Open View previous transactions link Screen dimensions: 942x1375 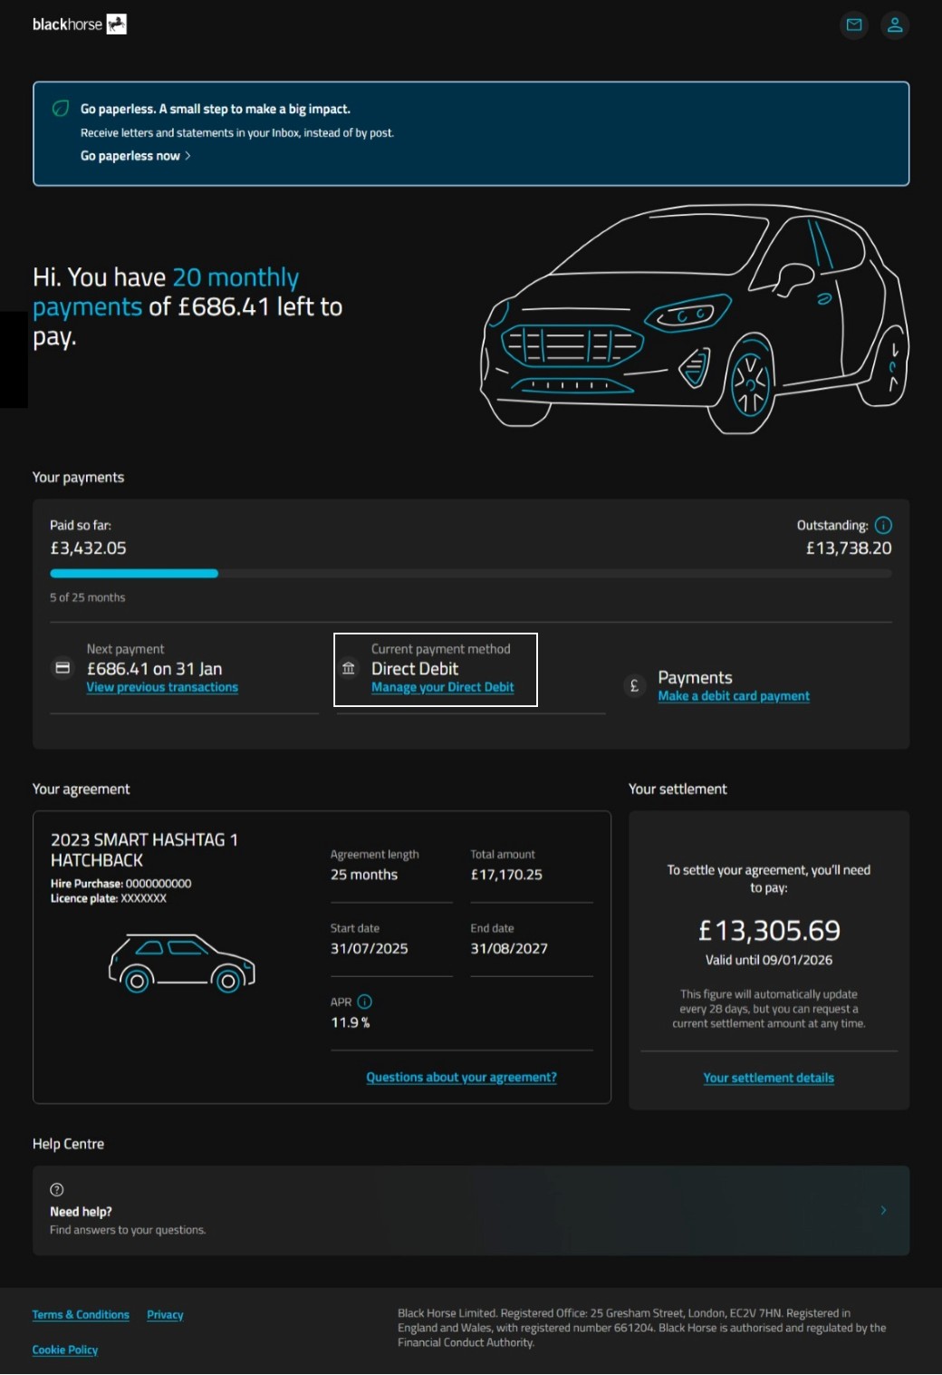[x=162, y=688]
